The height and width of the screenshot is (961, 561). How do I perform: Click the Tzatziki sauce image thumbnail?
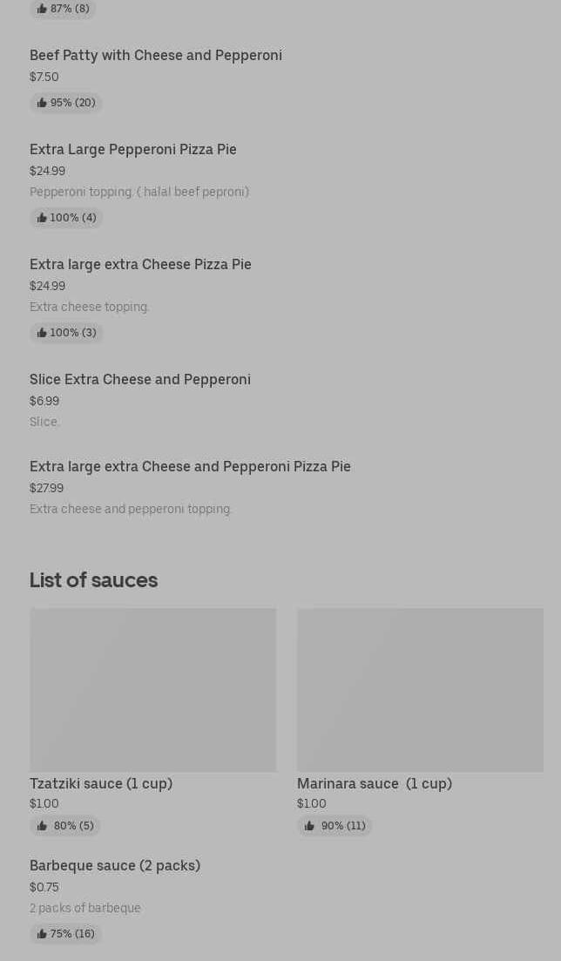152,689
